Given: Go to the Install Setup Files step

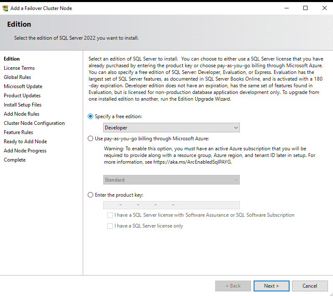Looking at the screenshot, I should [23, 105].
